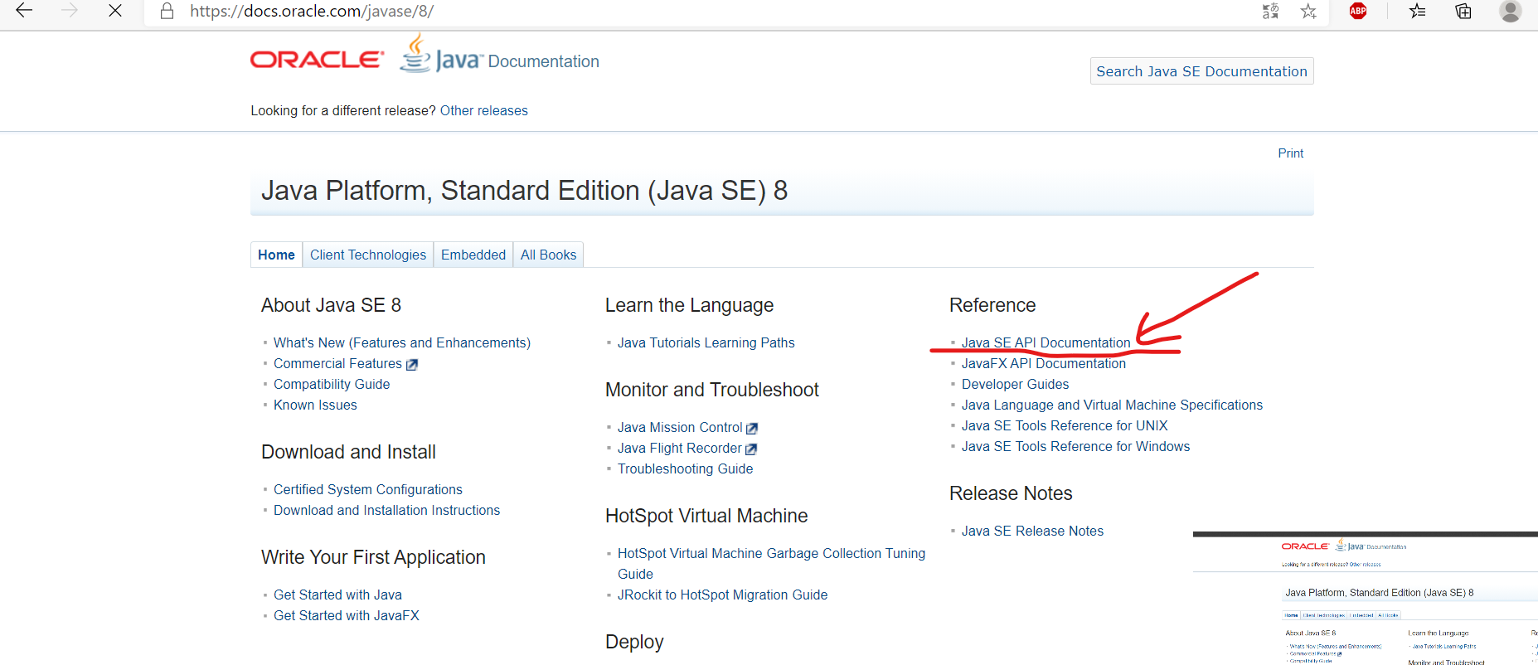Click the Oracle logo

coord(317,60)
